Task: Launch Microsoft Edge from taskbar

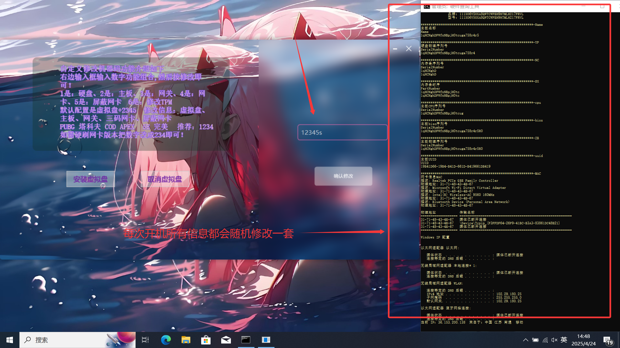Action: click(x=166, y=340)
